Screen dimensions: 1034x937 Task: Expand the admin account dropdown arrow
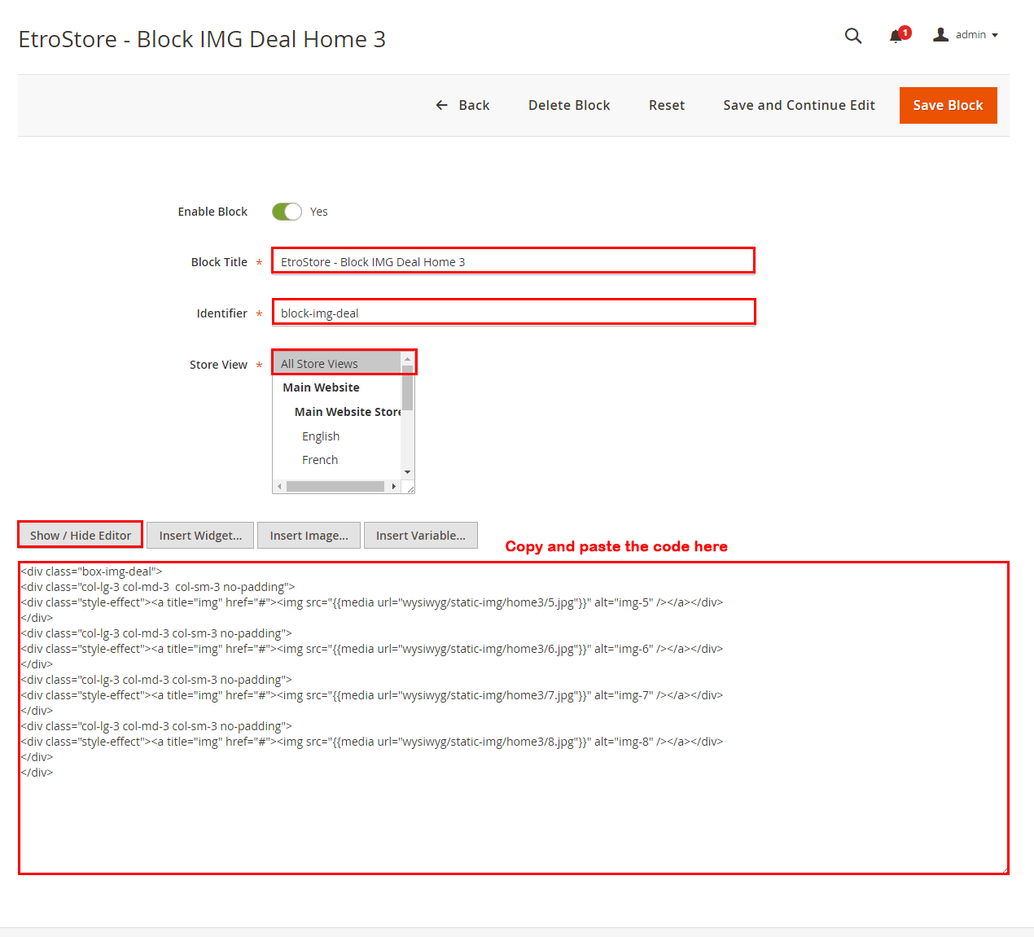click(x=995, y=36)
